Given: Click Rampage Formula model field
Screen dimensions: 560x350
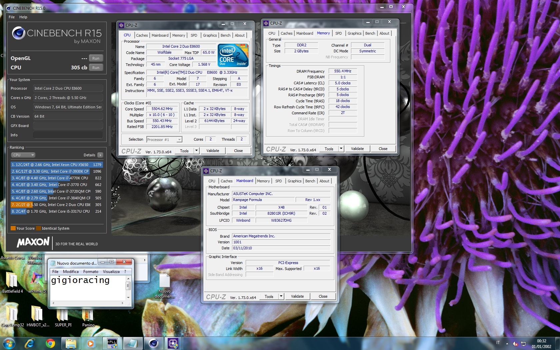Looking at the screenshot, I should pos(263,200).
